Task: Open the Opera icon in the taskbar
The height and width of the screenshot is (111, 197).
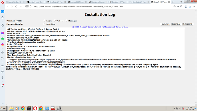Action: coord(35,108)
